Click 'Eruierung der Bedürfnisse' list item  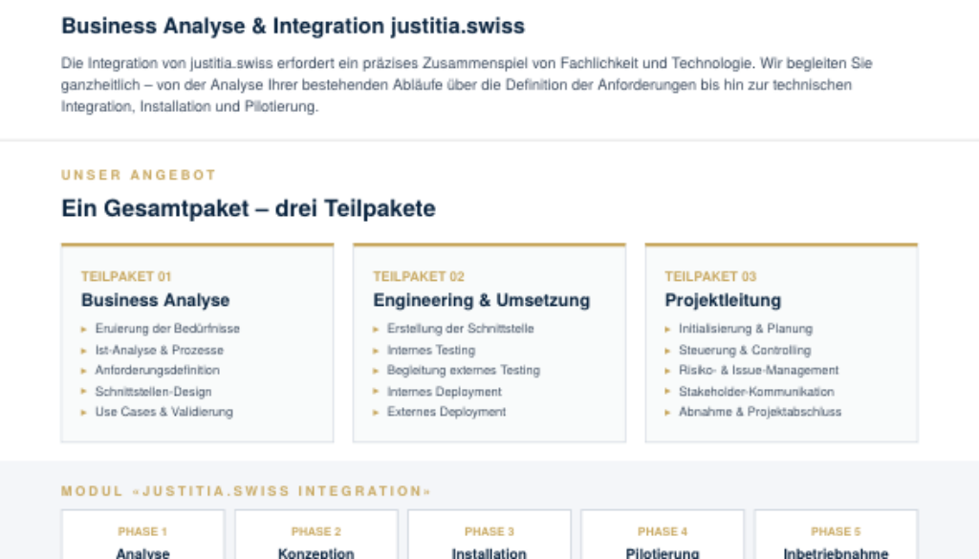click(167, 329)
